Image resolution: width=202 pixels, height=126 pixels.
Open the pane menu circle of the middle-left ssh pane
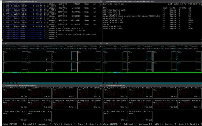(x=101, y=43)
